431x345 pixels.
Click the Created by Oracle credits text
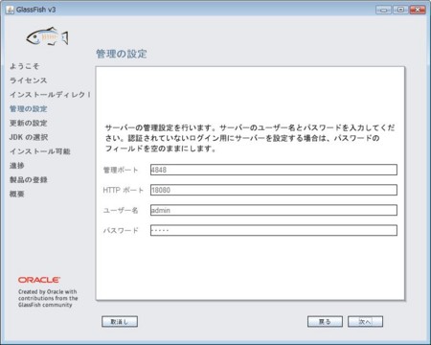pos(48,298)
